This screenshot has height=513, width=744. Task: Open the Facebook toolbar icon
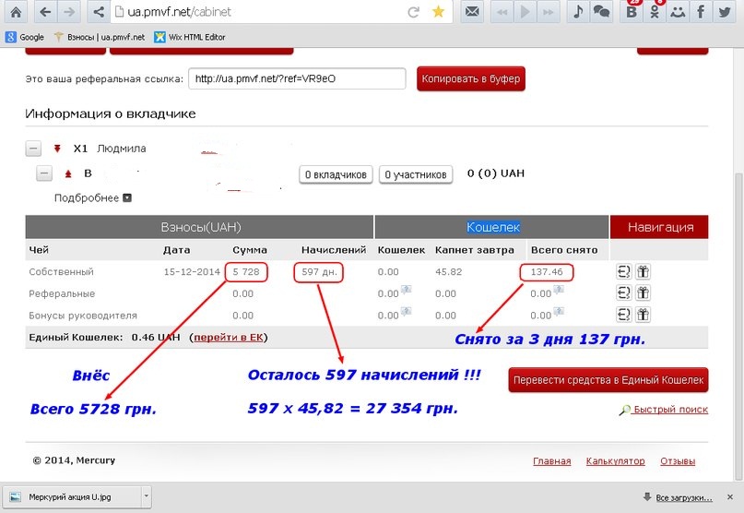click(x=703, y=12)
